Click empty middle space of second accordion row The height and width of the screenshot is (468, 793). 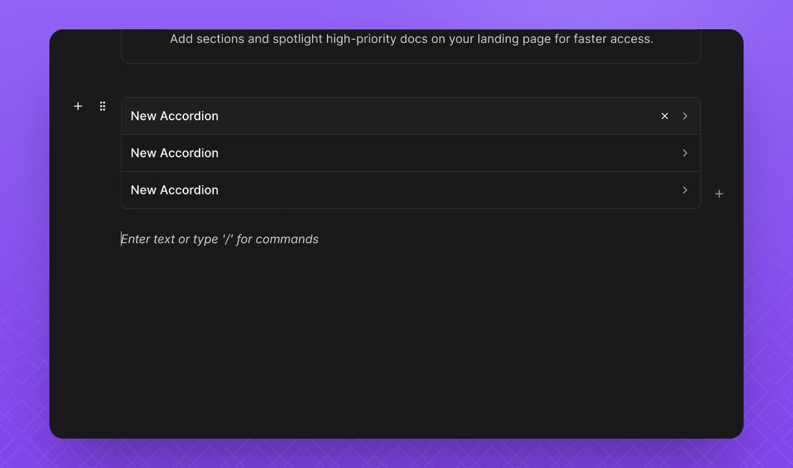point(422,153)
